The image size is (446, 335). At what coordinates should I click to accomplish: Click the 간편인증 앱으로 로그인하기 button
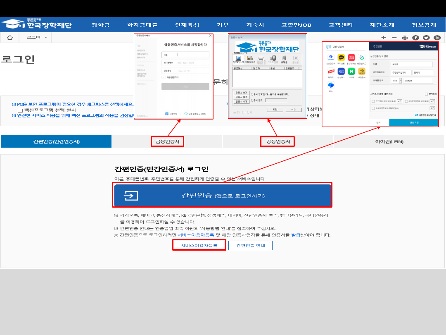click(222, 196)
